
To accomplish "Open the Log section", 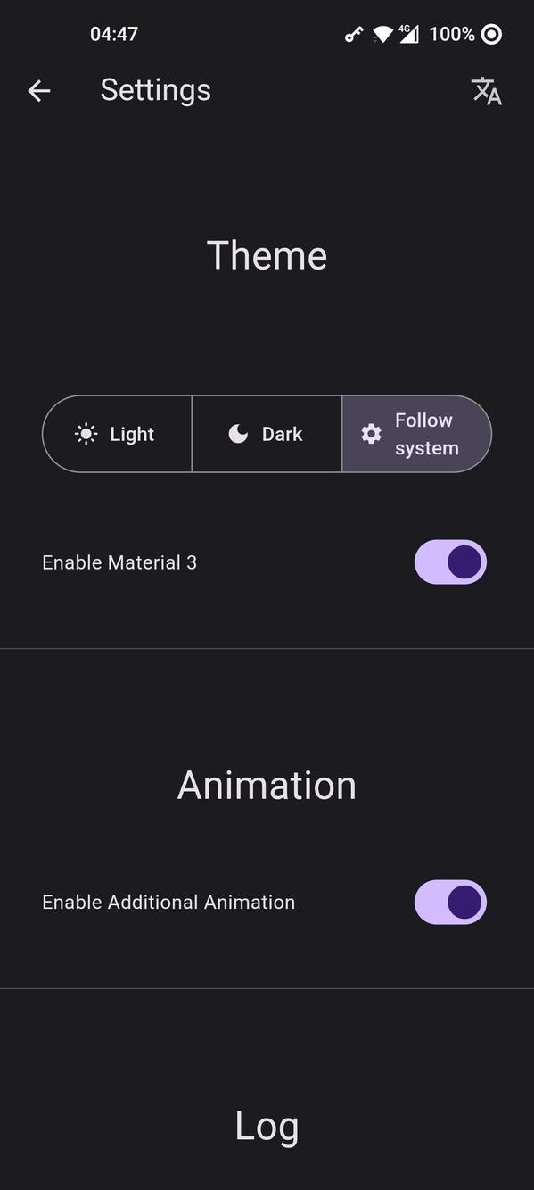I will click(267, 1125).
